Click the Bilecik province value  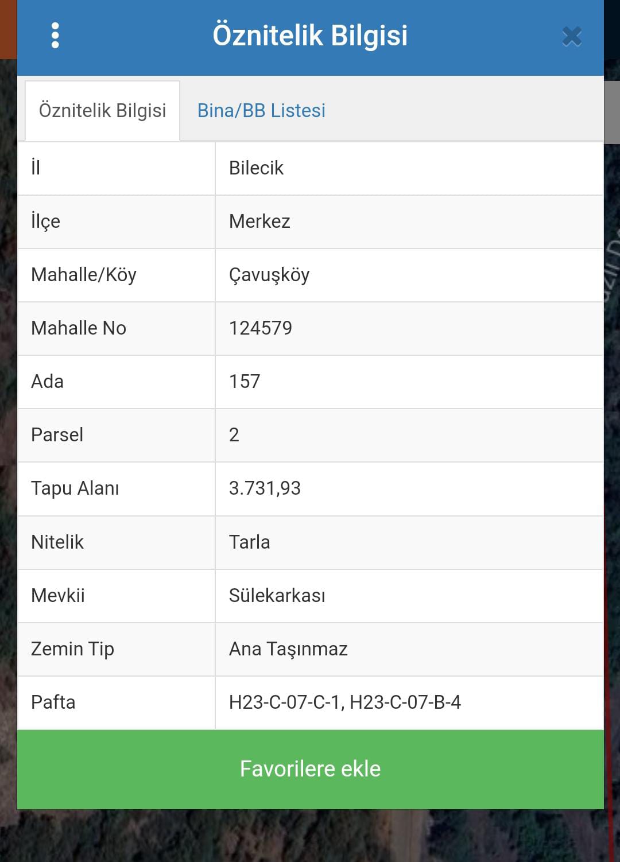point(256,168)
